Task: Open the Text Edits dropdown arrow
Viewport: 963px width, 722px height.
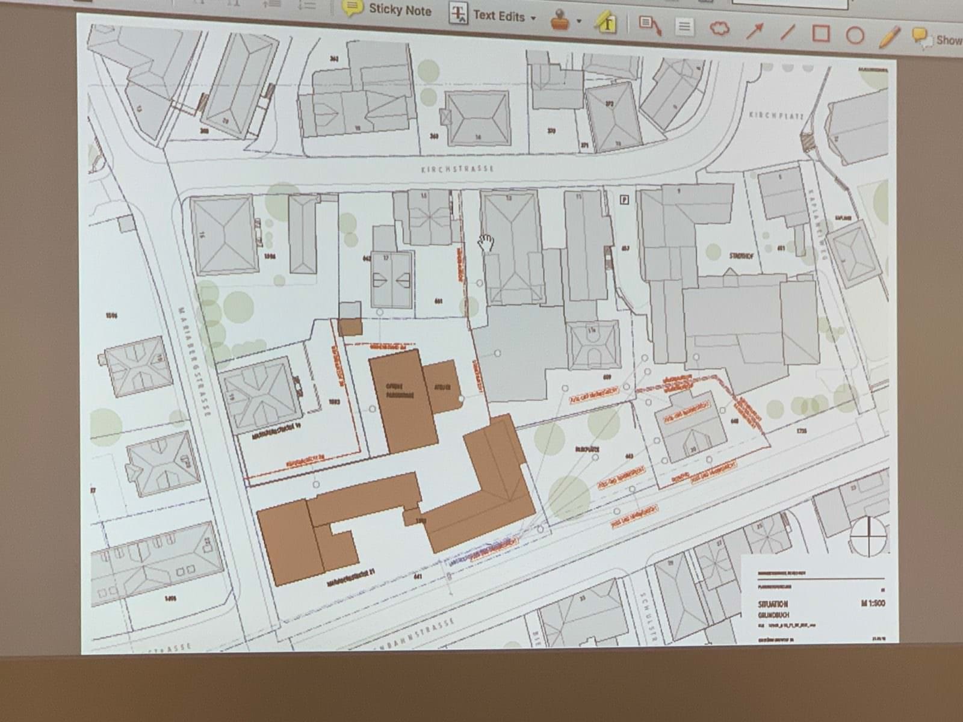Action: point(533,18)
